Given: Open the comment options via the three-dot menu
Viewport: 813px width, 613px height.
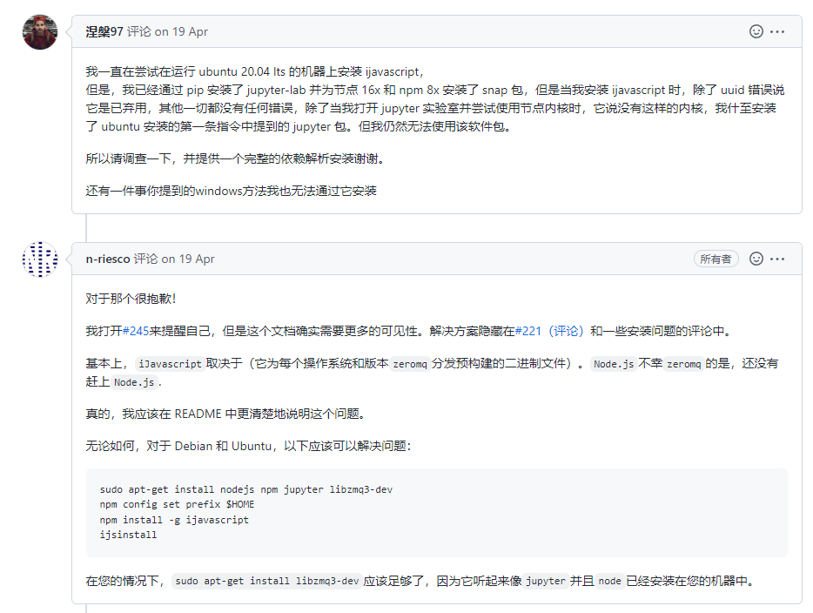Looking at the screenshot, I should [x=779, y=30].
